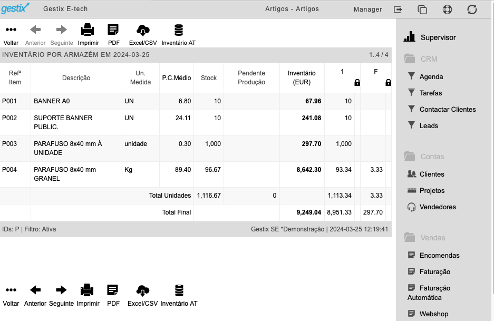Click the Gestix E-tech title

[65, 9]
